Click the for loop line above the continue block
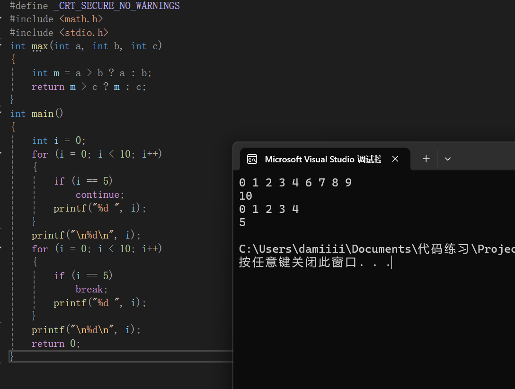The width and height of the screenshot is (515, 389). pyautogui.click(x=97, y=154)
